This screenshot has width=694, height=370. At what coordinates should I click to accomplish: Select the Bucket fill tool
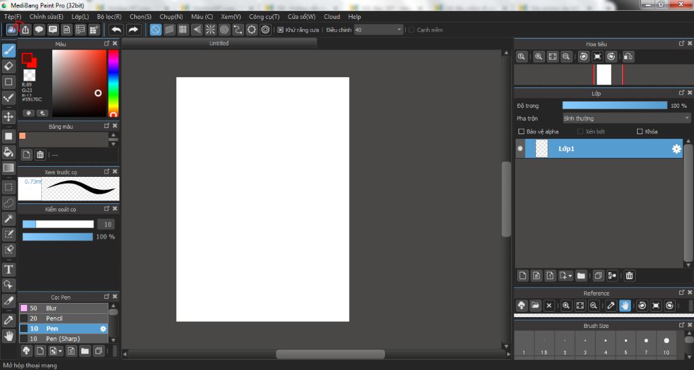coord(8,152)
